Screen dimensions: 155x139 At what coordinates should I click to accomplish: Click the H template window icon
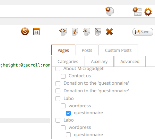pyautogui.click(x=36, y=31)
